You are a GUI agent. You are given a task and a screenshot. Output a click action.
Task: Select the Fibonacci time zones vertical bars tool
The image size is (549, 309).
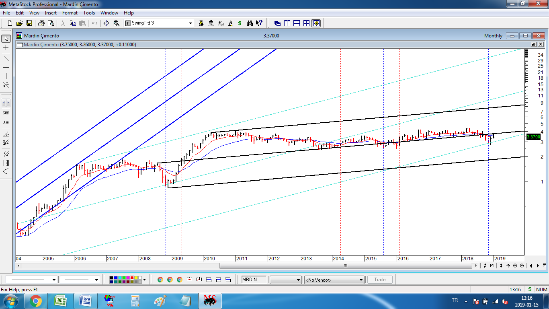tap(6, 163)
